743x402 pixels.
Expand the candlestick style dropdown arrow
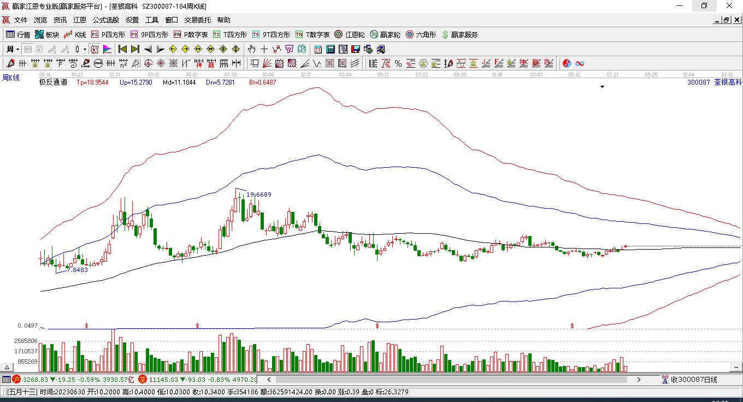click(85, 49)
